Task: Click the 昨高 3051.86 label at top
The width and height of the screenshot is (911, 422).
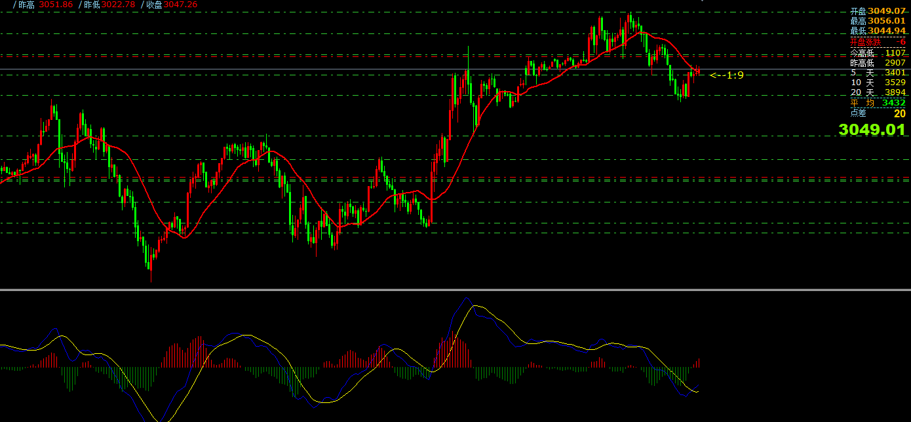Action: click(x=45, y=5)
